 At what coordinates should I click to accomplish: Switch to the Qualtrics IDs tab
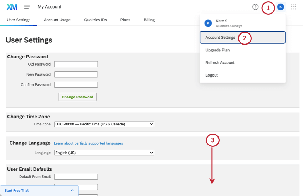(x=96, y=20)
